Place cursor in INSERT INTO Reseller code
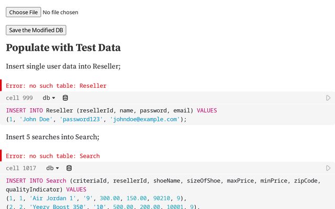The height and width of the screenshot is (209, 335). [167, 115]
